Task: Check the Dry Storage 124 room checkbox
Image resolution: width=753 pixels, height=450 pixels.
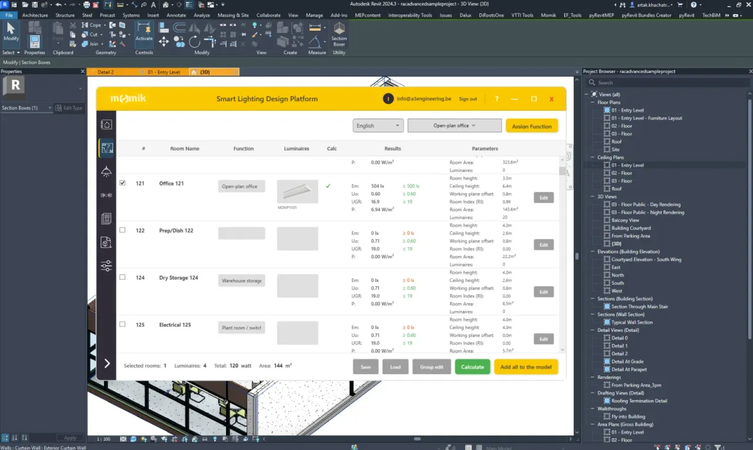Action: pos(122,277)
